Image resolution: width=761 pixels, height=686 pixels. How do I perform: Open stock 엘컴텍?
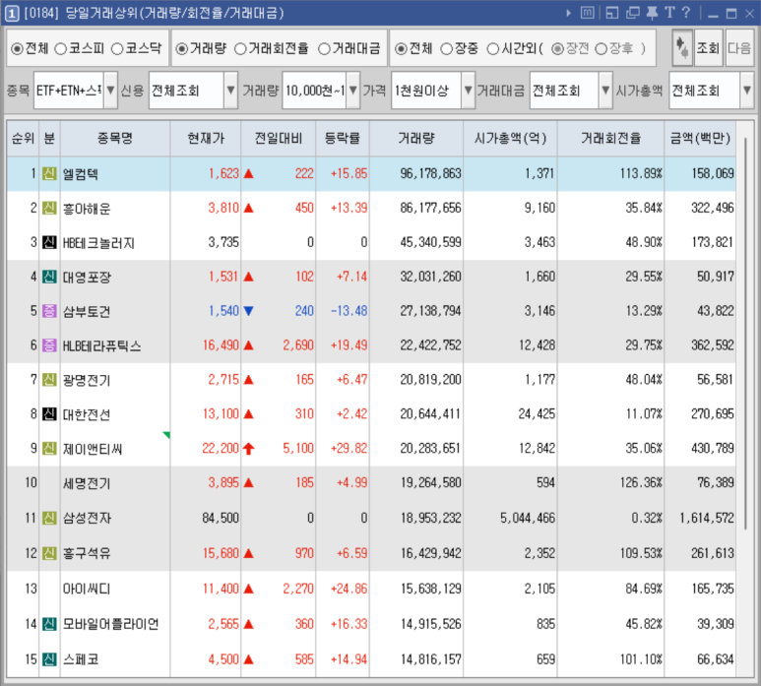81,173
